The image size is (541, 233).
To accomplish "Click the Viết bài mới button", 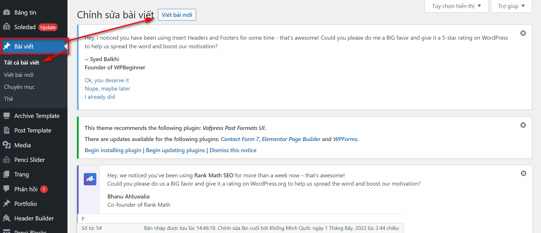I will [177, 15].
